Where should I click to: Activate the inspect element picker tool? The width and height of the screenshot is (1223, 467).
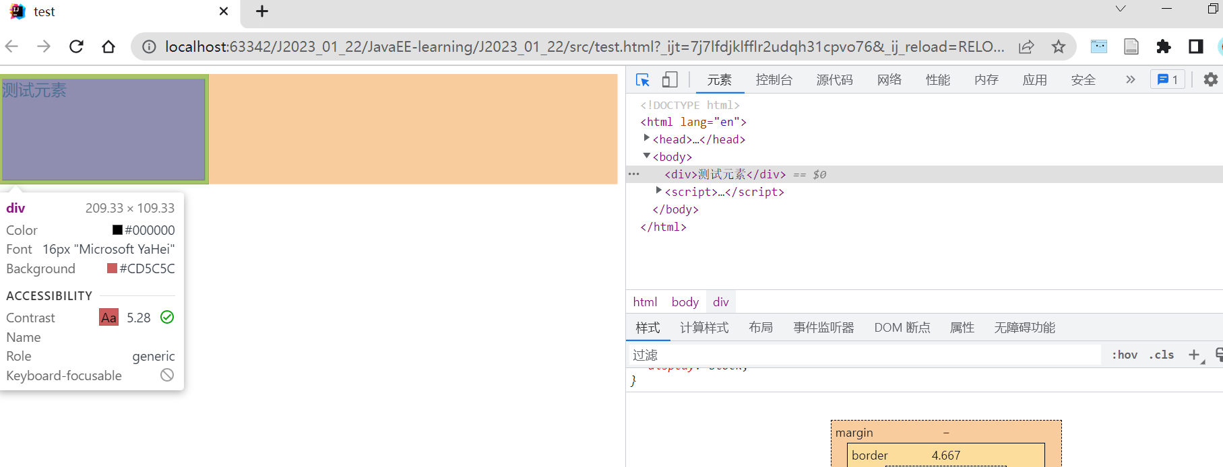pyautogui.click(x=642, y=80)
